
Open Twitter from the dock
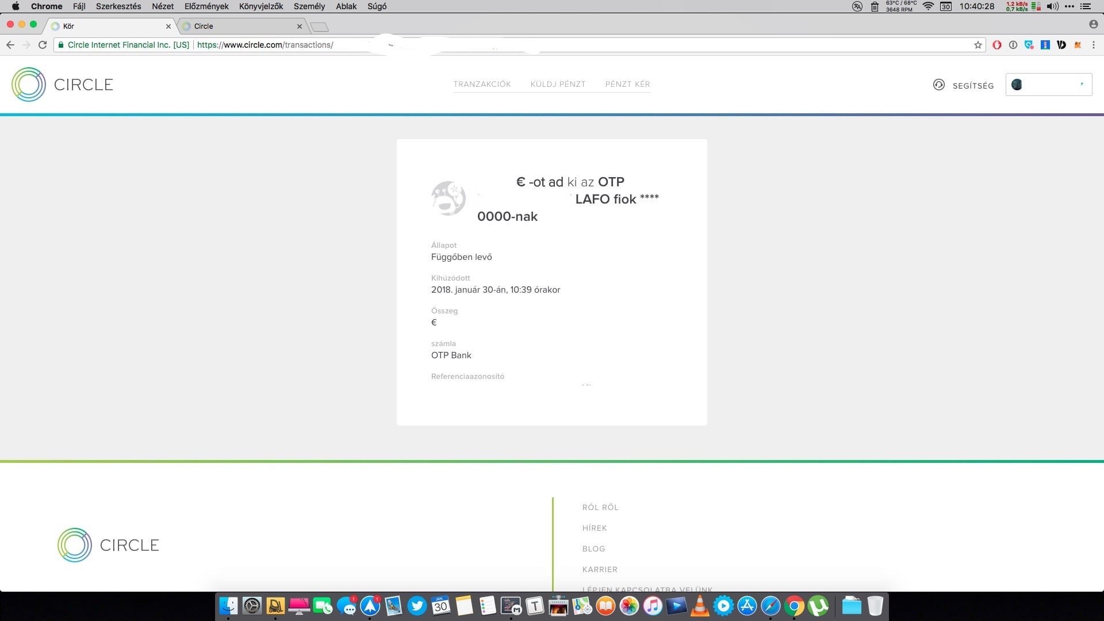tap(417, 606)
